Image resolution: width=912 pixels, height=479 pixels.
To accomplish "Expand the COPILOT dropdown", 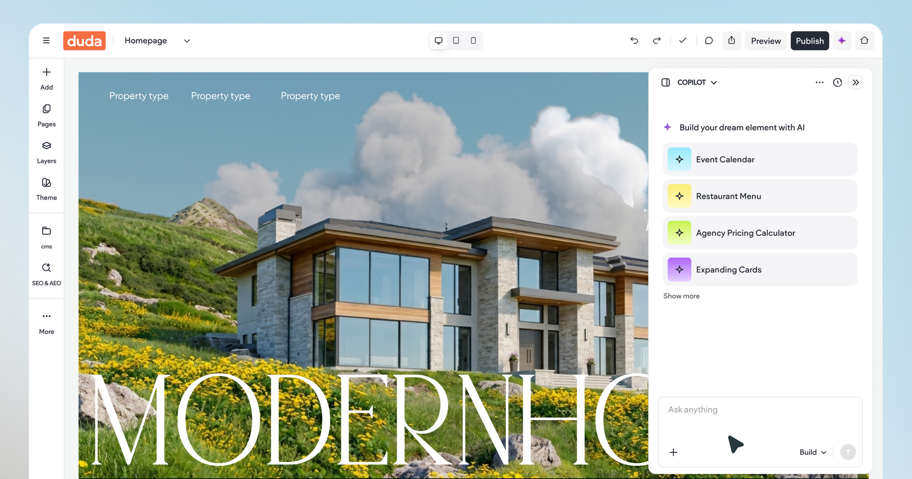I will [697, 83].
